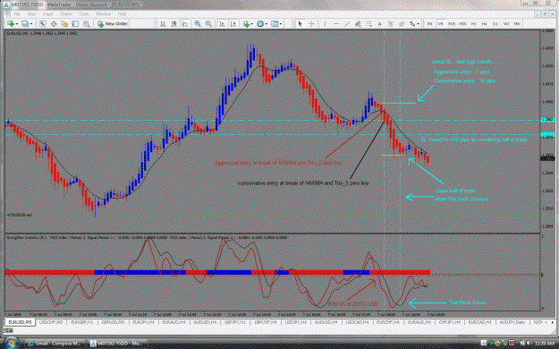Screen dimensions: 559x349
Task: Switch timeframe to W1
Action: (x=506, y=24)
